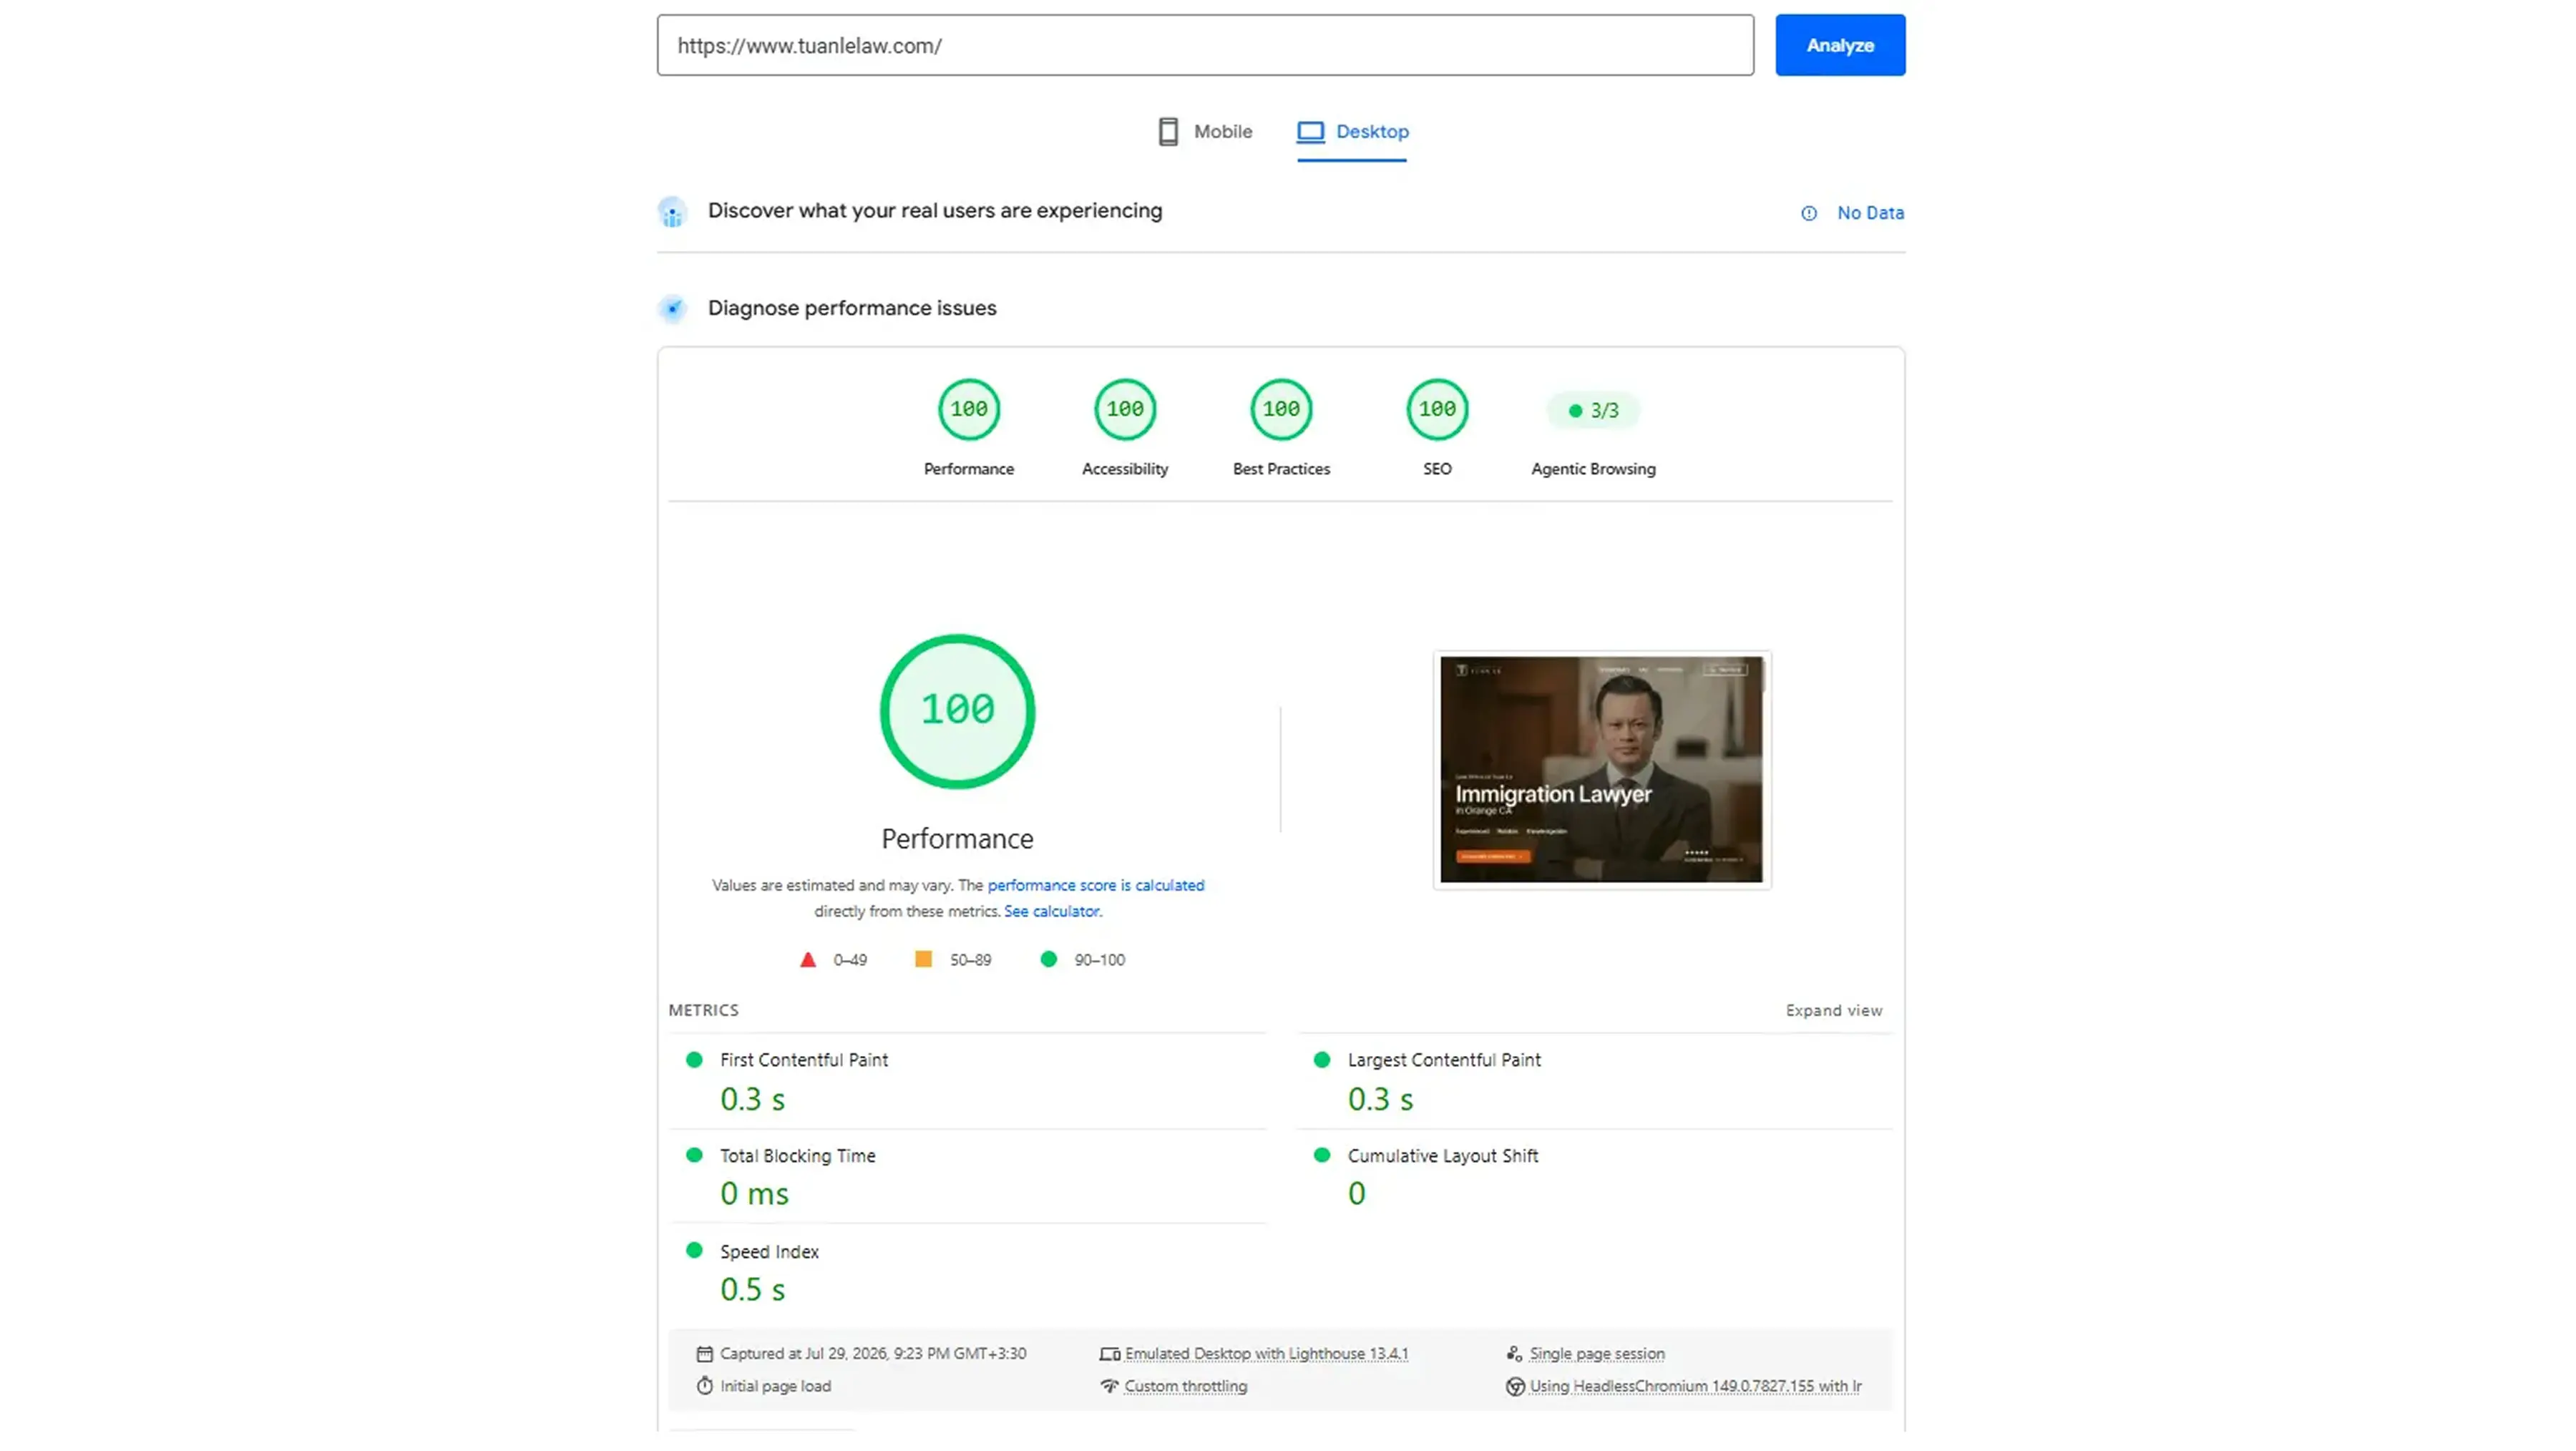Click the diagnose performance issues icon
This screenshot has height=1451, width=2576.
click(672, 308)
